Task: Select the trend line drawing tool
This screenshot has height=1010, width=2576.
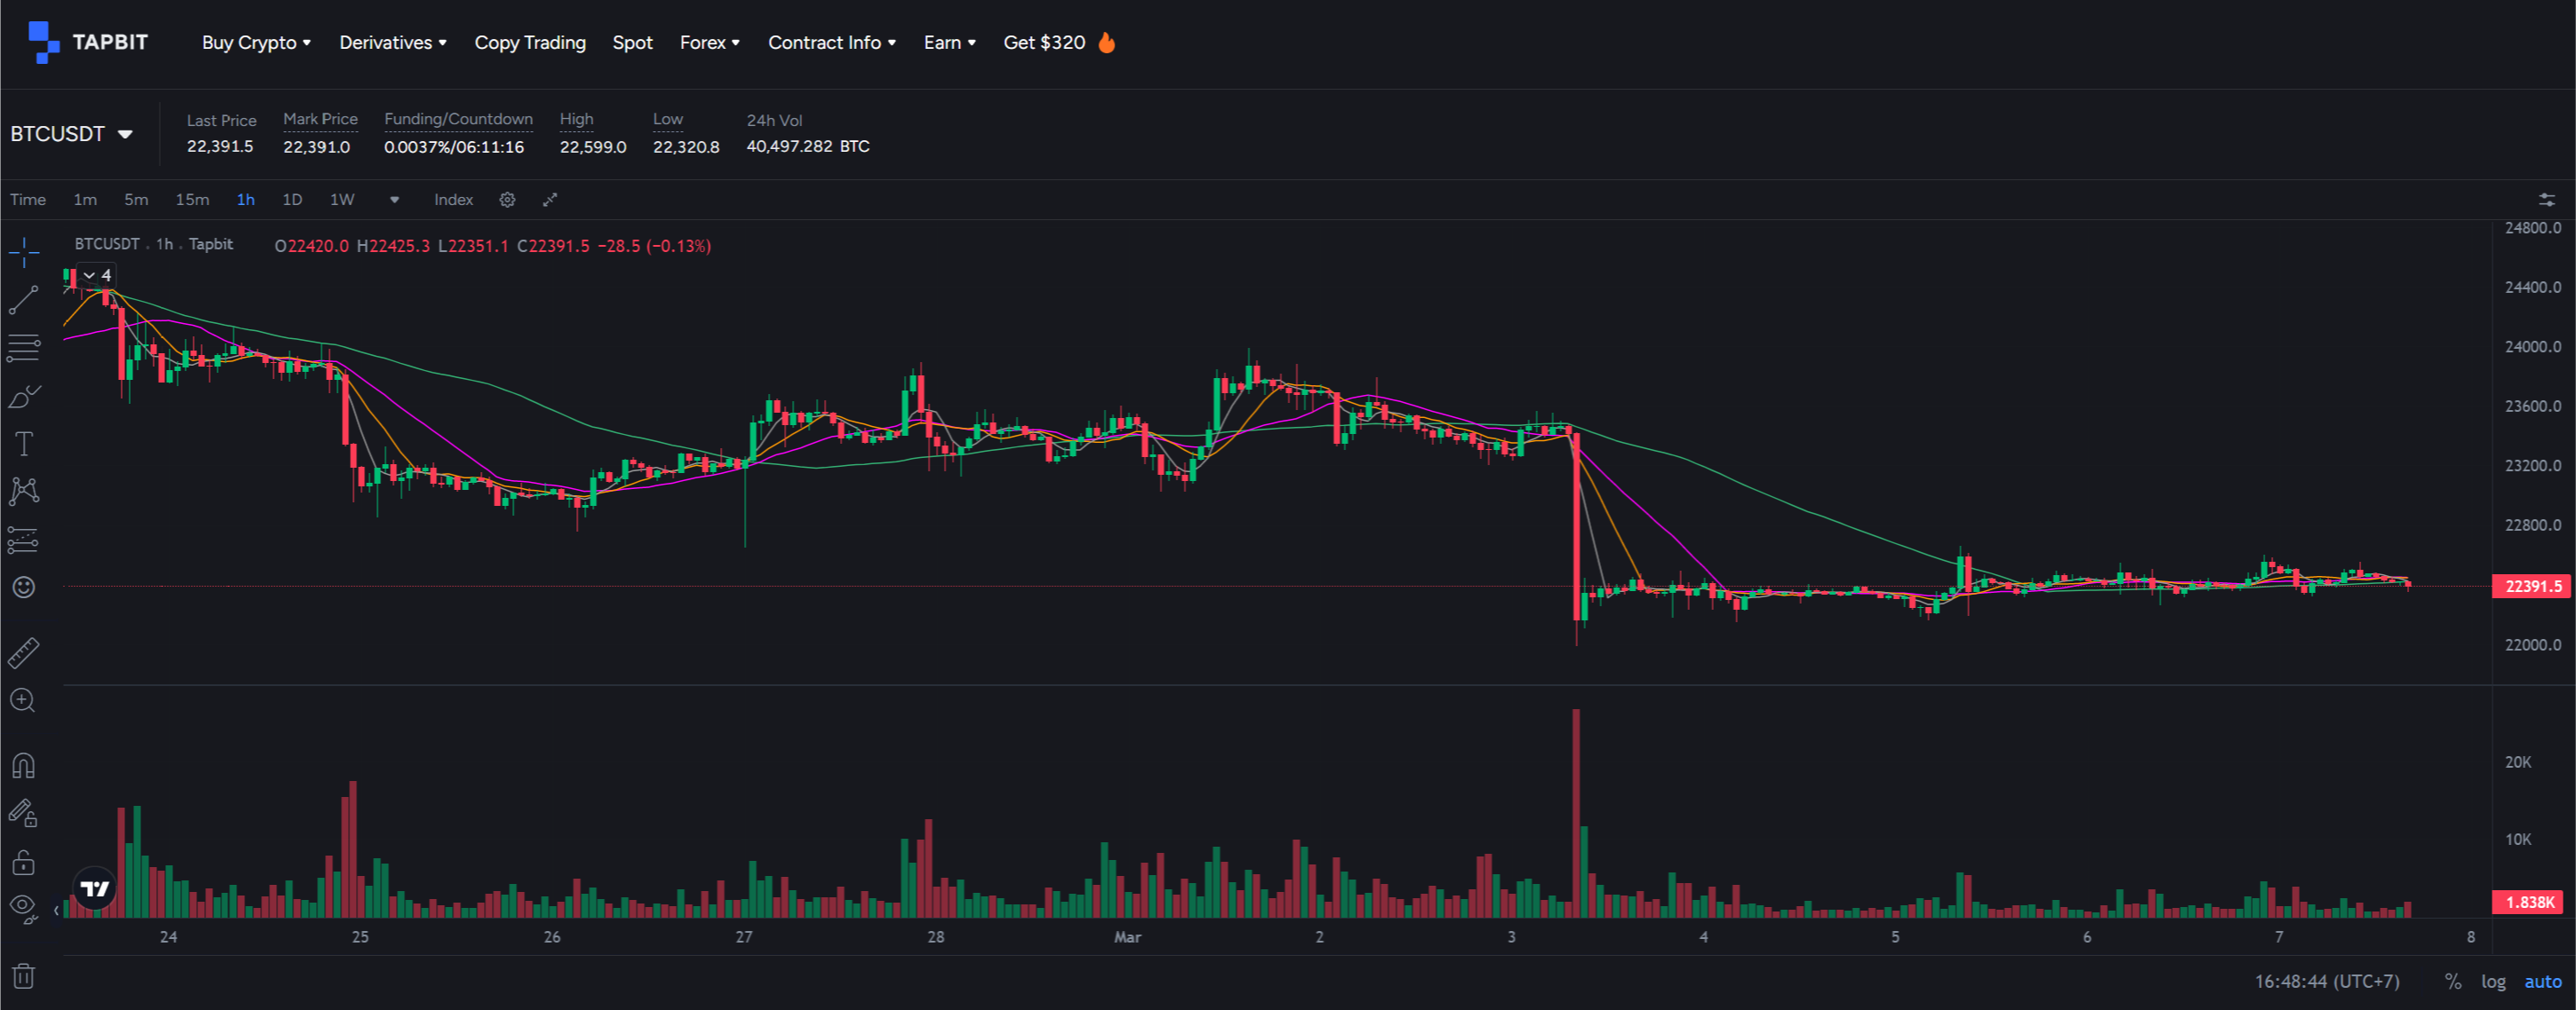Action: tap(23, 299)
